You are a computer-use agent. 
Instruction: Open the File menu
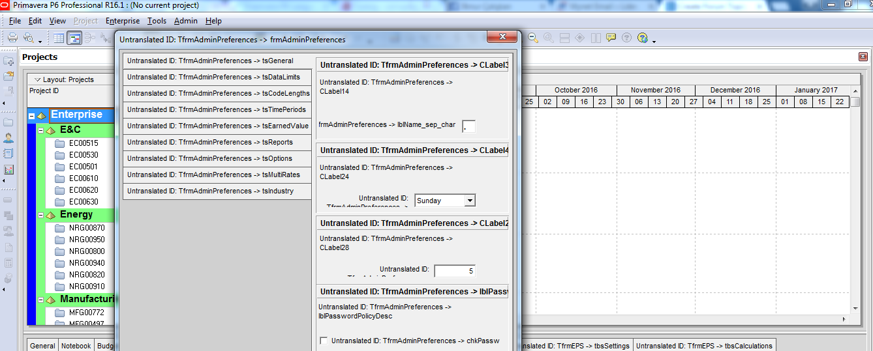[15, 21]
